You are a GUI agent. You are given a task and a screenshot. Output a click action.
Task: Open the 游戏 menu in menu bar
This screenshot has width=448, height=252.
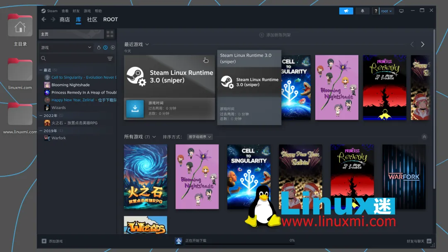pos(87,11)
